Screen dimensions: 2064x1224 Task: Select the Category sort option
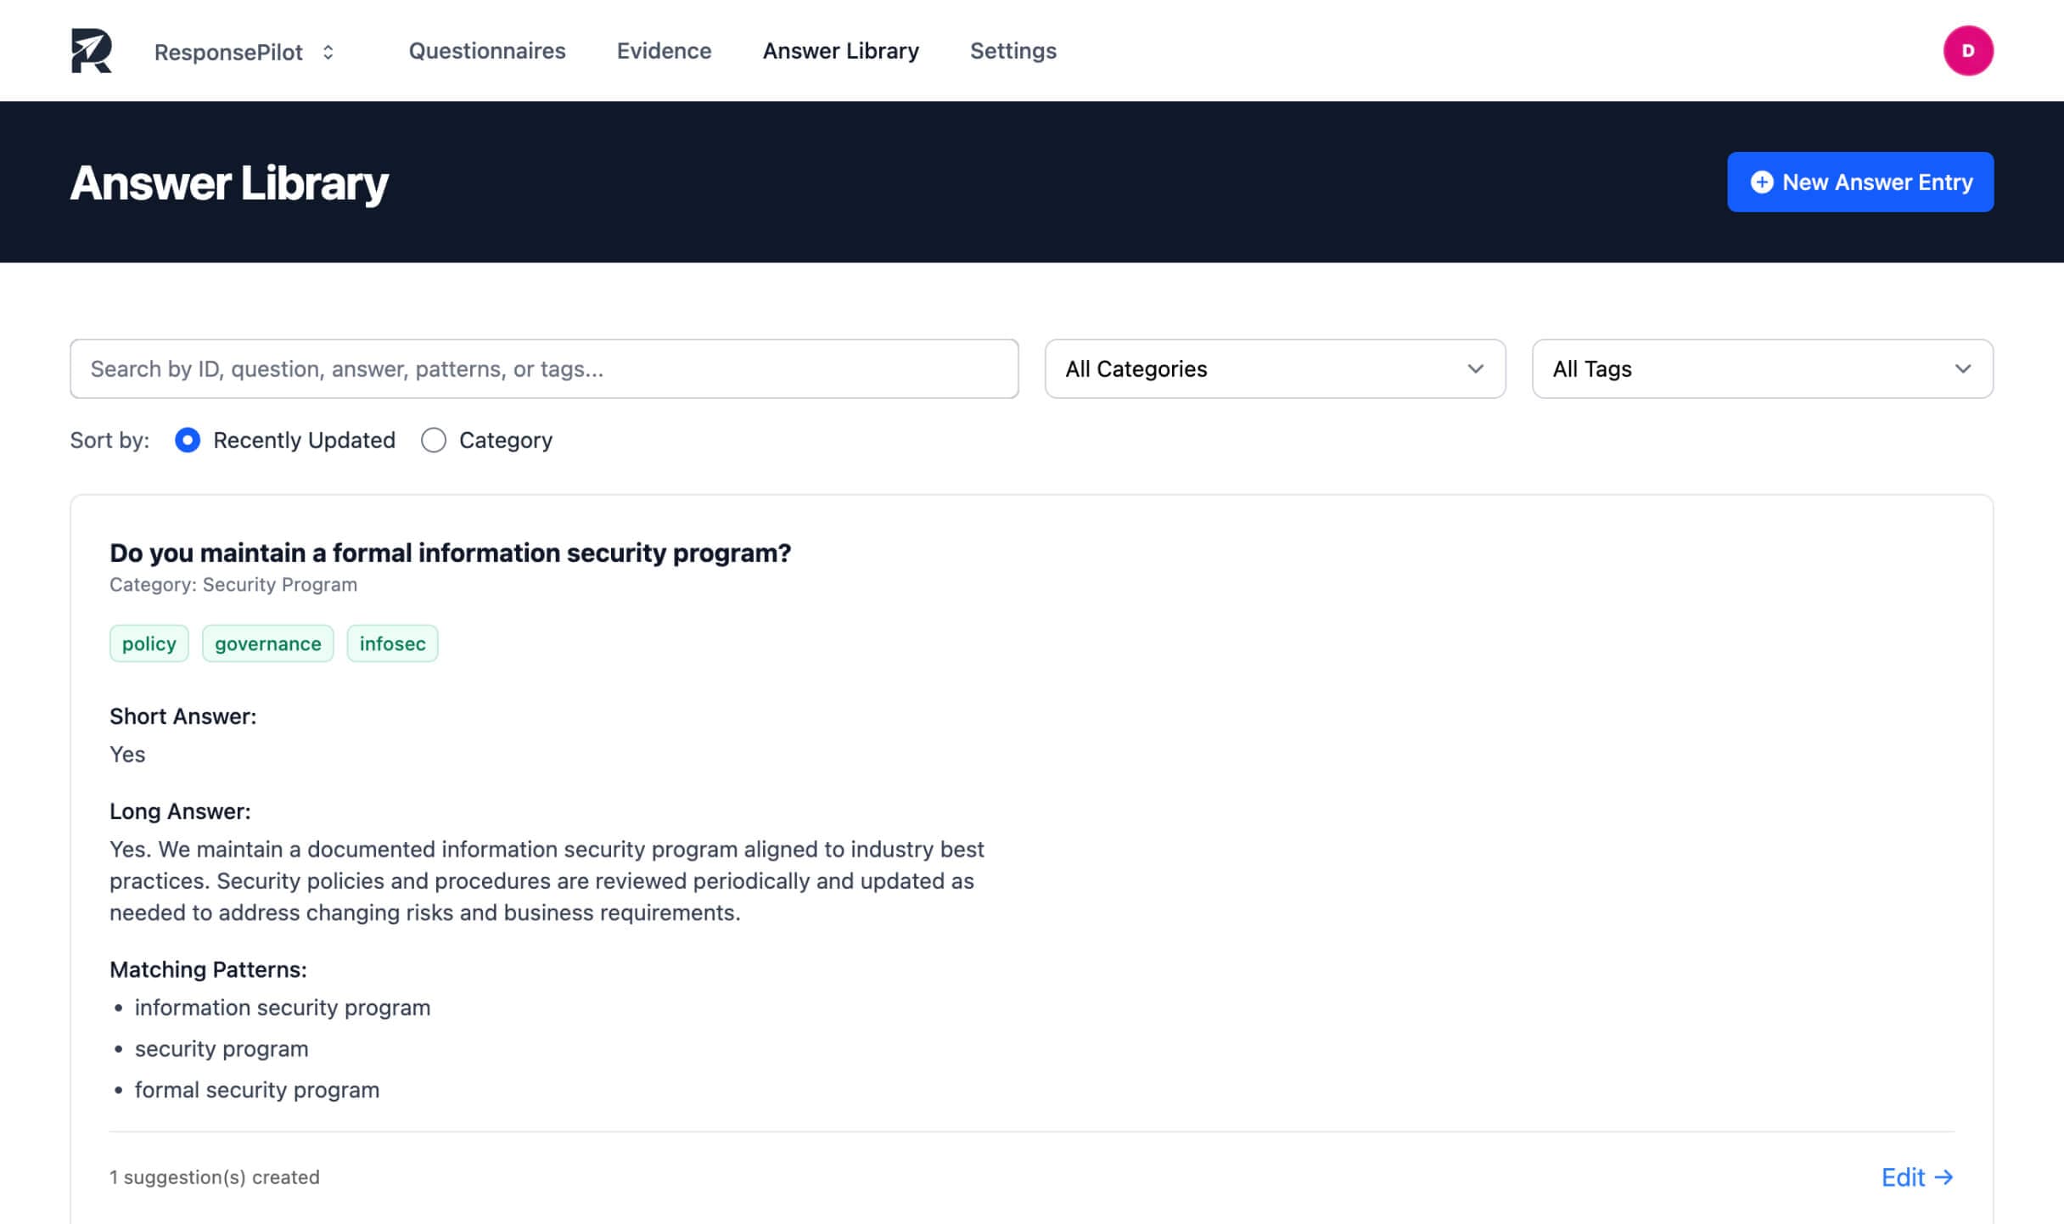(434, 440)
